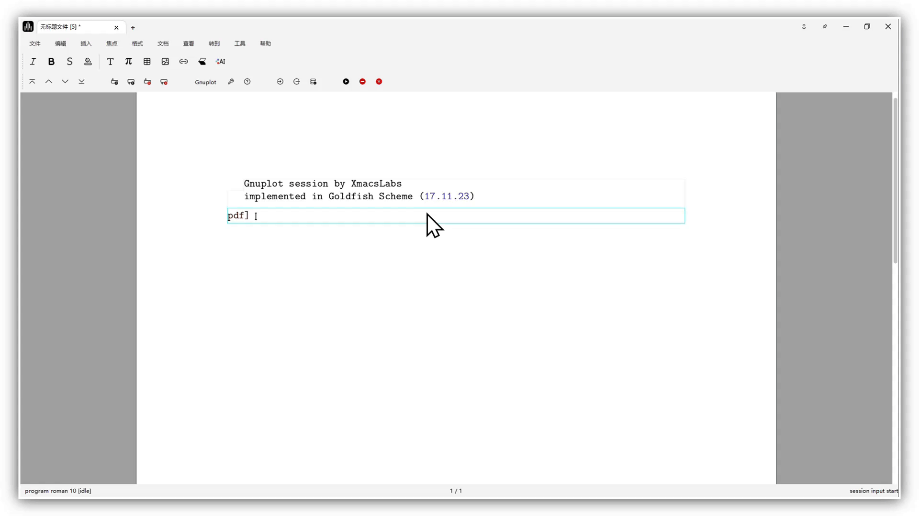Image resolution: width=919 pixels, height=516 pixels.
Task: Go to first field with top chevron
Action: tap(32, 82)
